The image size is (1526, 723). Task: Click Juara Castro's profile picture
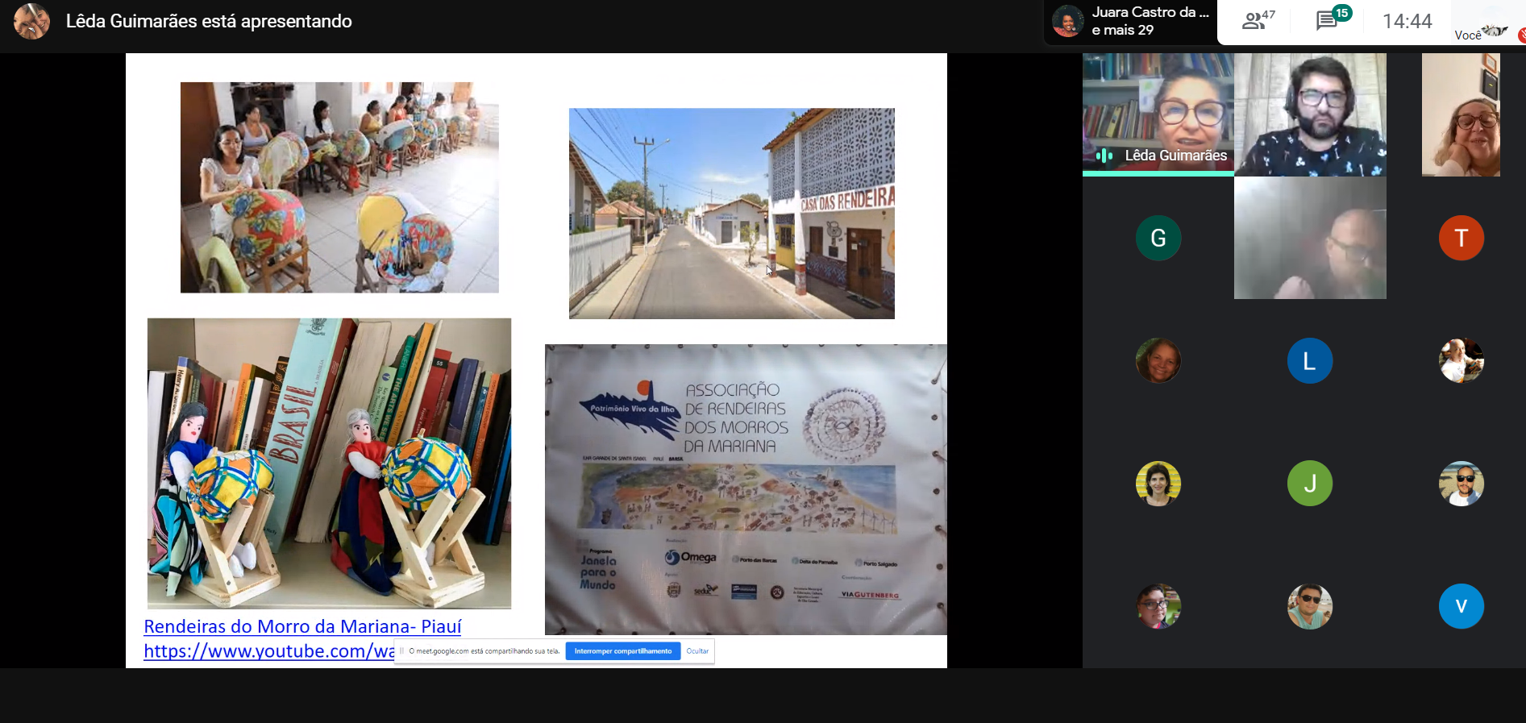pyautogui.click(x=1067, y=22)
